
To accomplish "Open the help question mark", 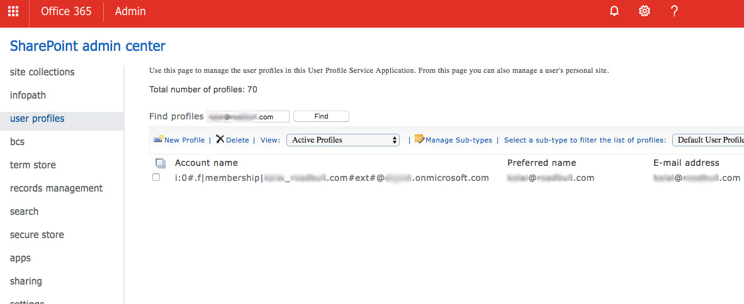I will point(674,11).
